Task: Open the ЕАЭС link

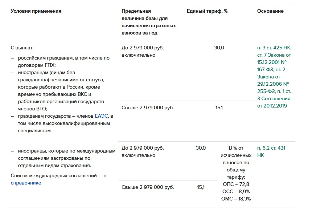Action: (x=101, y=116)
